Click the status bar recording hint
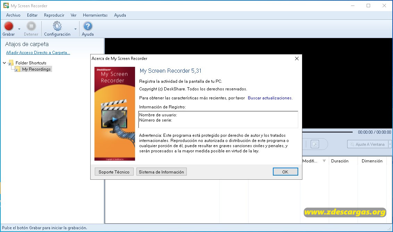Screen dimensions: 393x232 [x=45, y=228]
